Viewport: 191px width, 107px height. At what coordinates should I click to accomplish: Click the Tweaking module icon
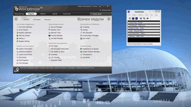(x=81, y=27)
